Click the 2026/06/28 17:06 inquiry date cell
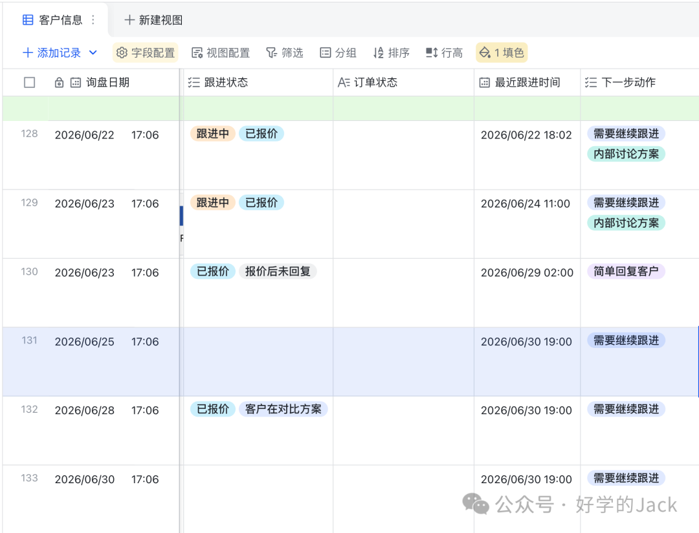The image size is (699, 533). point(113,431)
